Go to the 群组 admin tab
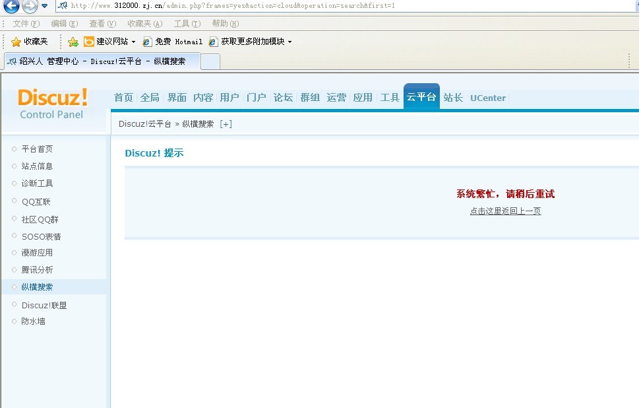This screenshot has height=408, width=639. [x=310, y=98]
